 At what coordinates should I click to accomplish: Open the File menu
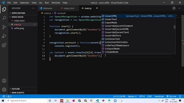click(x=9, y=3)
